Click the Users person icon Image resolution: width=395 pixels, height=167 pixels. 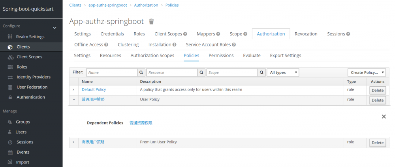pyautogui.click(x=10, y=132)
